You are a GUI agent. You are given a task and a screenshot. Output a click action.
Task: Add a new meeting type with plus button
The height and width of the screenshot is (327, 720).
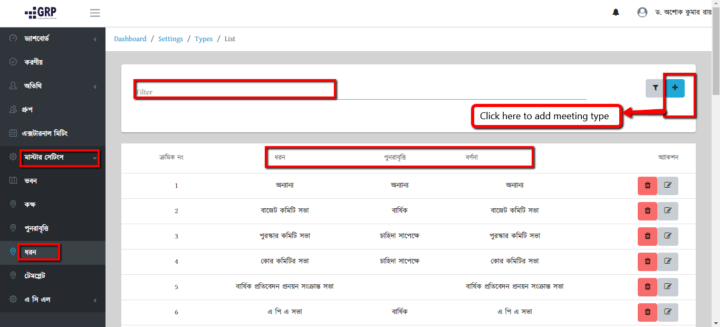675,88
